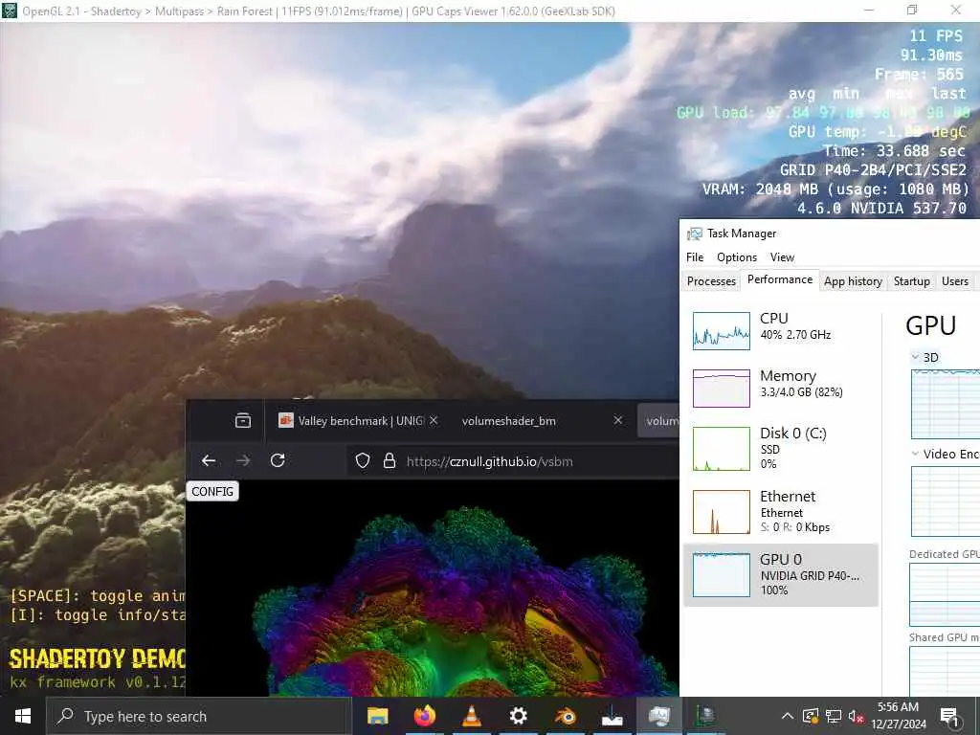Viewport: 980px width, 735px height.
Task: Click the Firefox forward arrow button
Action: [x=243, y=460]
